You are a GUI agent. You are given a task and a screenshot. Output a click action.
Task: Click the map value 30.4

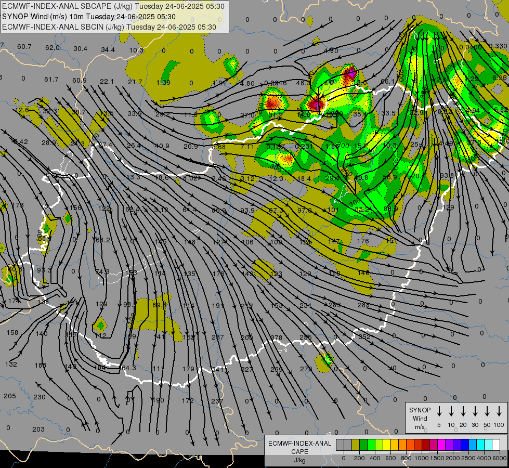pyautogui.click(x=80, y=49)
